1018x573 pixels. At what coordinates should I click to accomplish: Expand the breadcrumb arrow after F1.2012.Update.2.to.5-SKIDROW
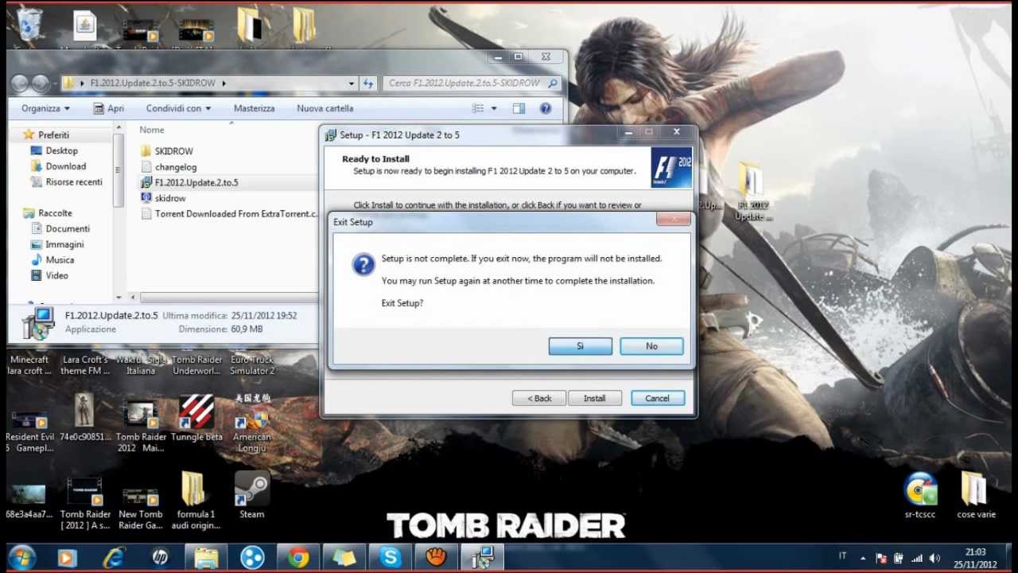(224, 83)
